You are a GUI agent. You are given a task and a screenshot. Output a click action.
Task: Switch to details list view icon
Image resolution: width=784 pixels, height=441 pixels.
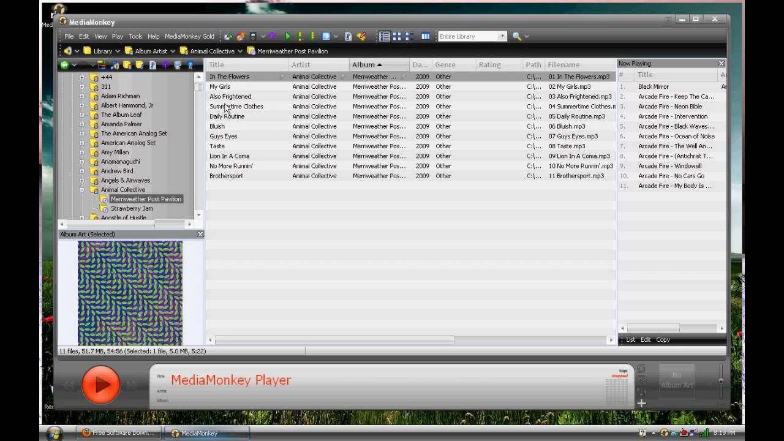385,37
